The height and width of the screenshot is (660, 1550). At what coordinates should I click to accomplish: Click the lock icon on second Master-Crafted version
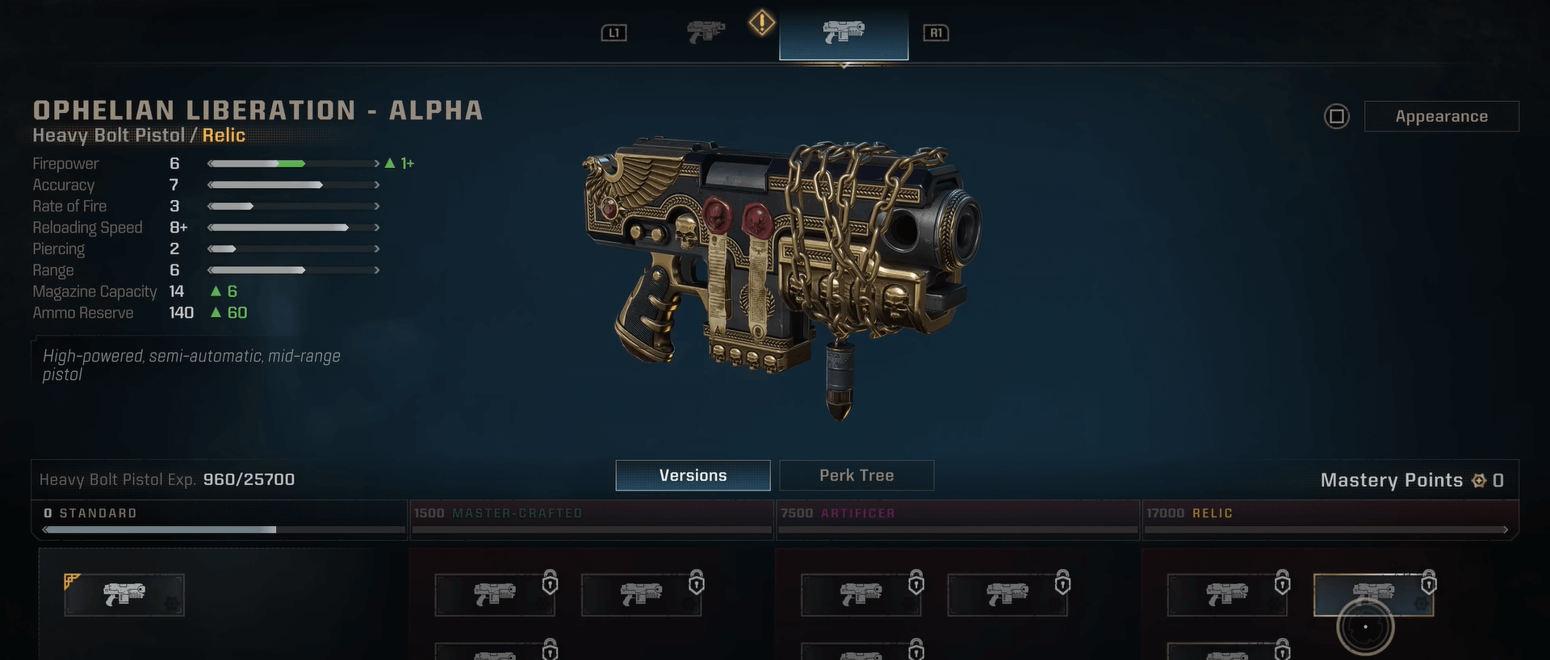point(697,582)
